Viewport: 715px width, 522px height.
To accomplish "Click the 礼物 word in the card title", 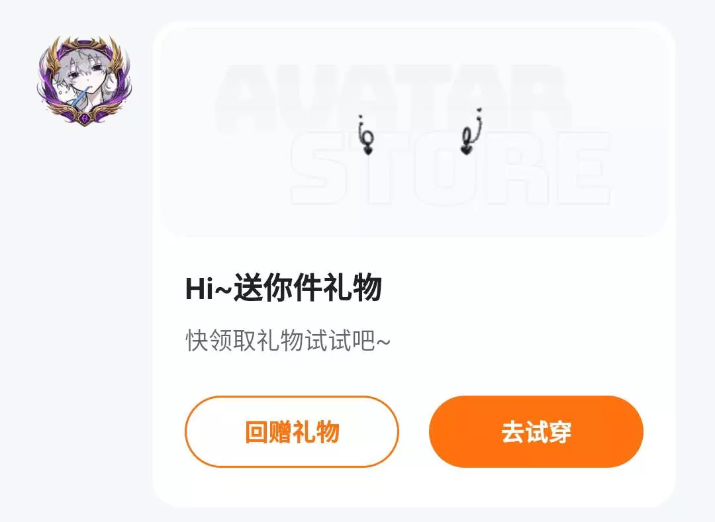I will (x=352, y=288).
